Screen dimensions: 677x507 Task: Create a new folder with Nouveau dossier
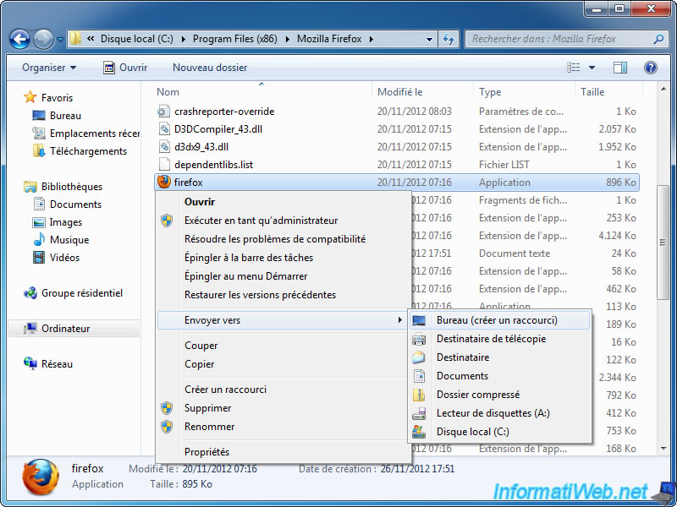click(210, 68)
